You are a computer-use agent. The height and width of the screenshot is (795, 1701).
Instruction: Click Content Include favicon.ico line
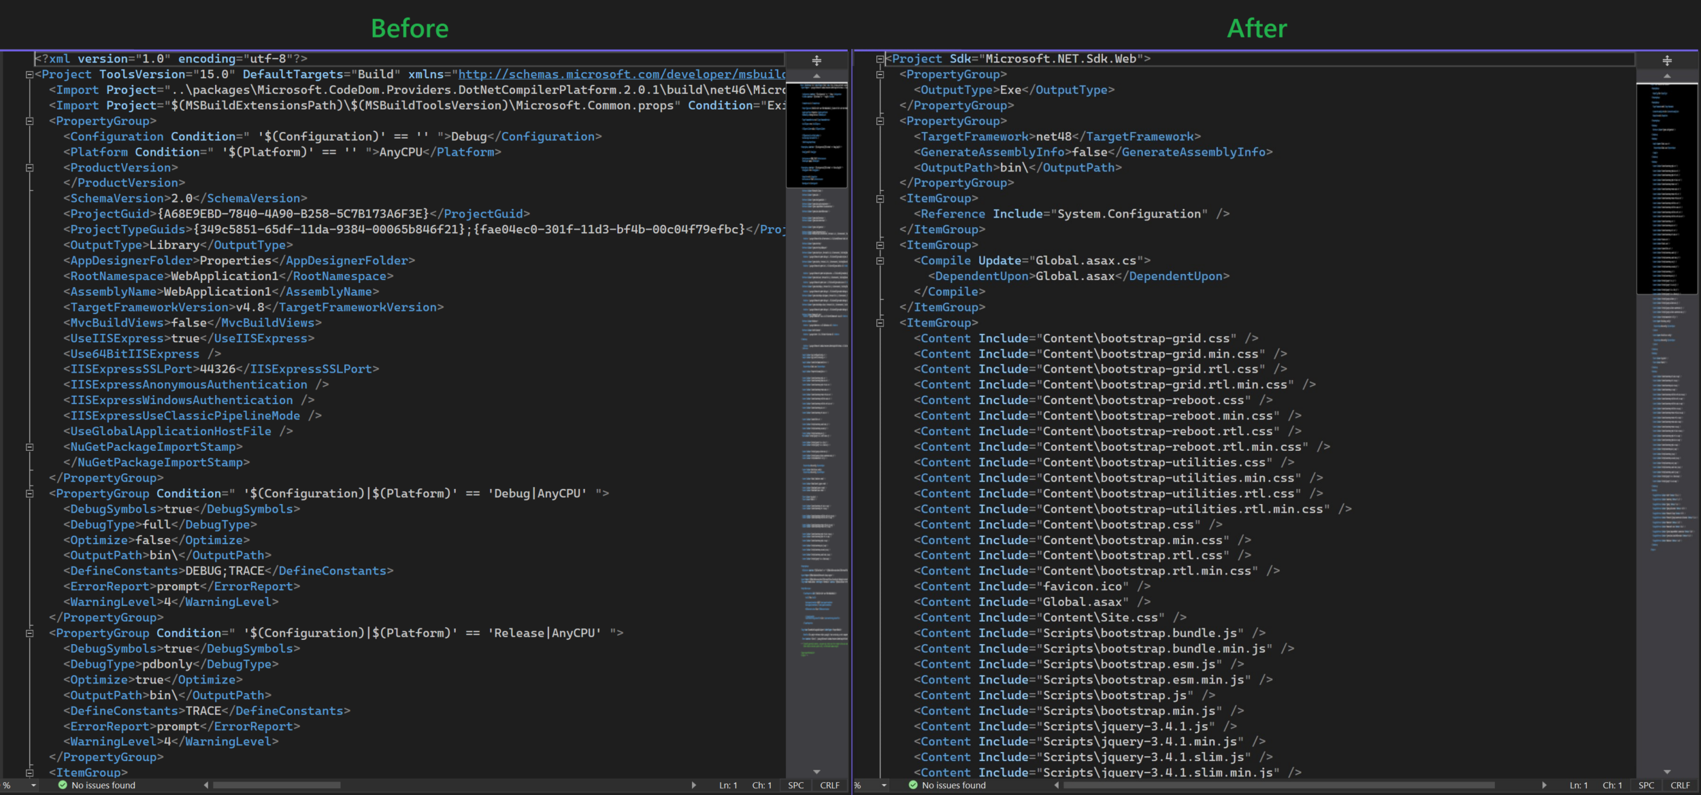point(1032,587)
